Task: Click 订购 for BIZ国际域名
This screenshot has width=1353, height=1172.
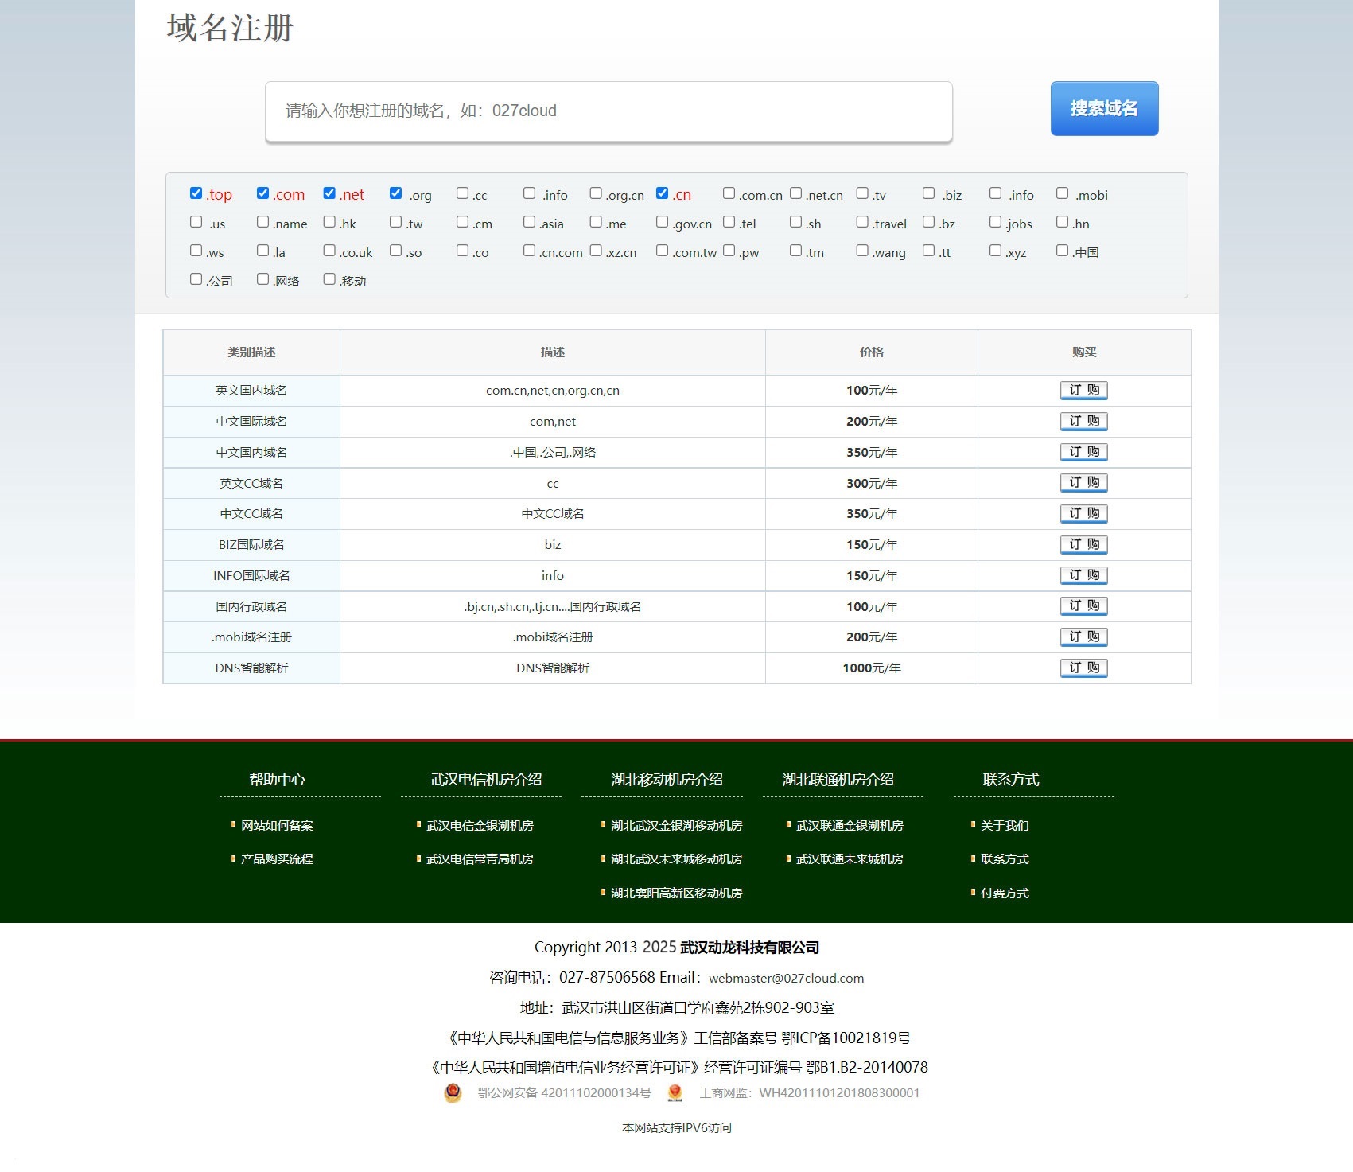Action: click(1083, 545)
